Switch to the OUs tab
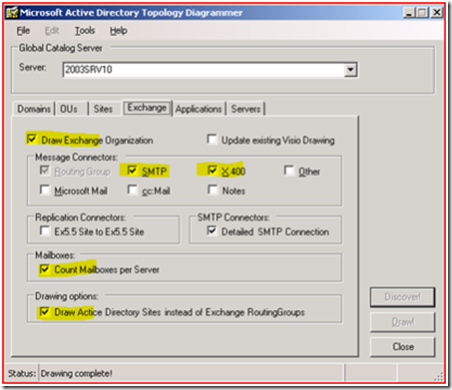 (69, 109)
